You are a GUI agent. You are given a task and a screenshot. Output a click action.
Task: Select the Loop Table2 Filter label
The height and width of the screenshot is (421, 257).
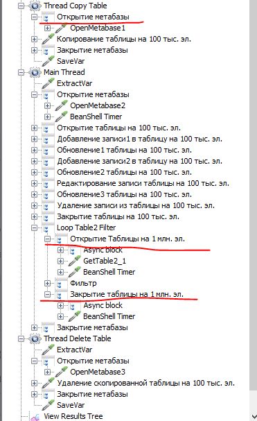[x=86, y=227]
